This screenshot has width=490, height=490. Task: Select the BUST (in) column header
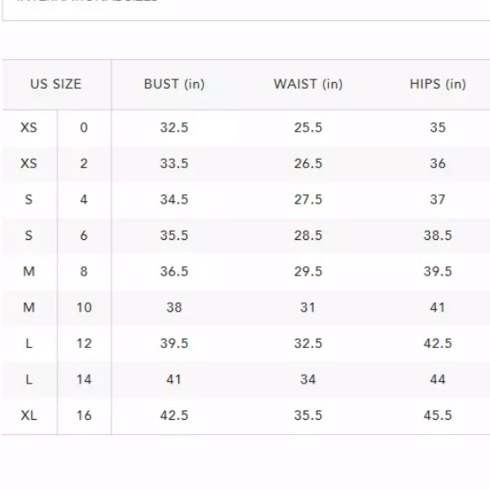point(174,84)
